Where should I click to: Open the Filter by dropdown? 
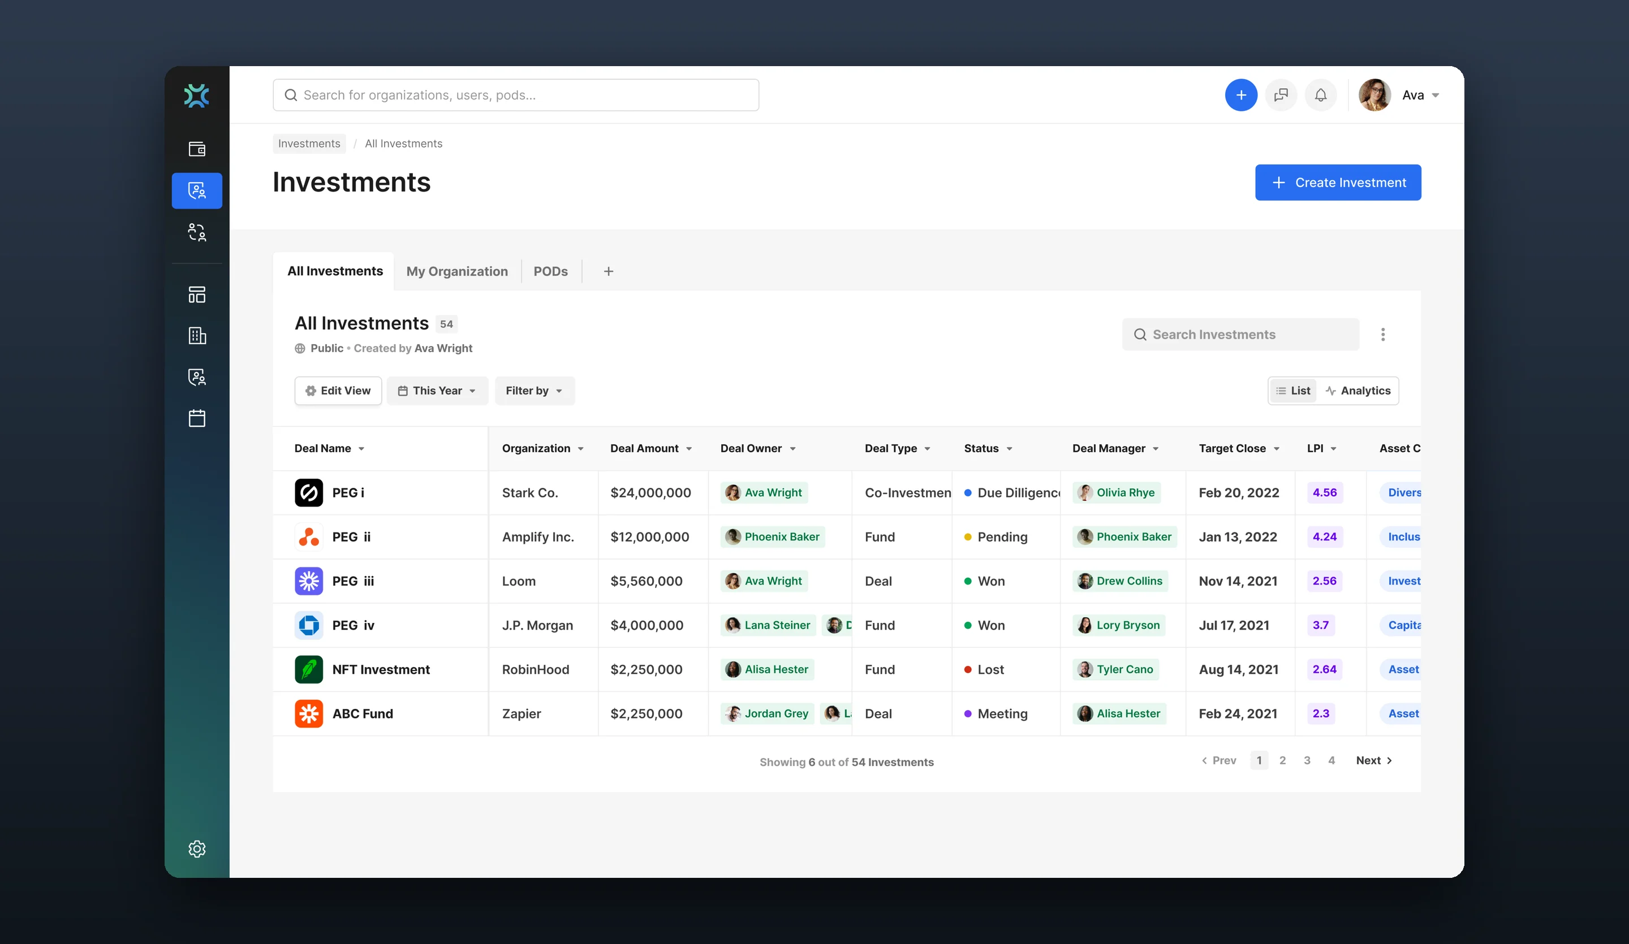534,390
